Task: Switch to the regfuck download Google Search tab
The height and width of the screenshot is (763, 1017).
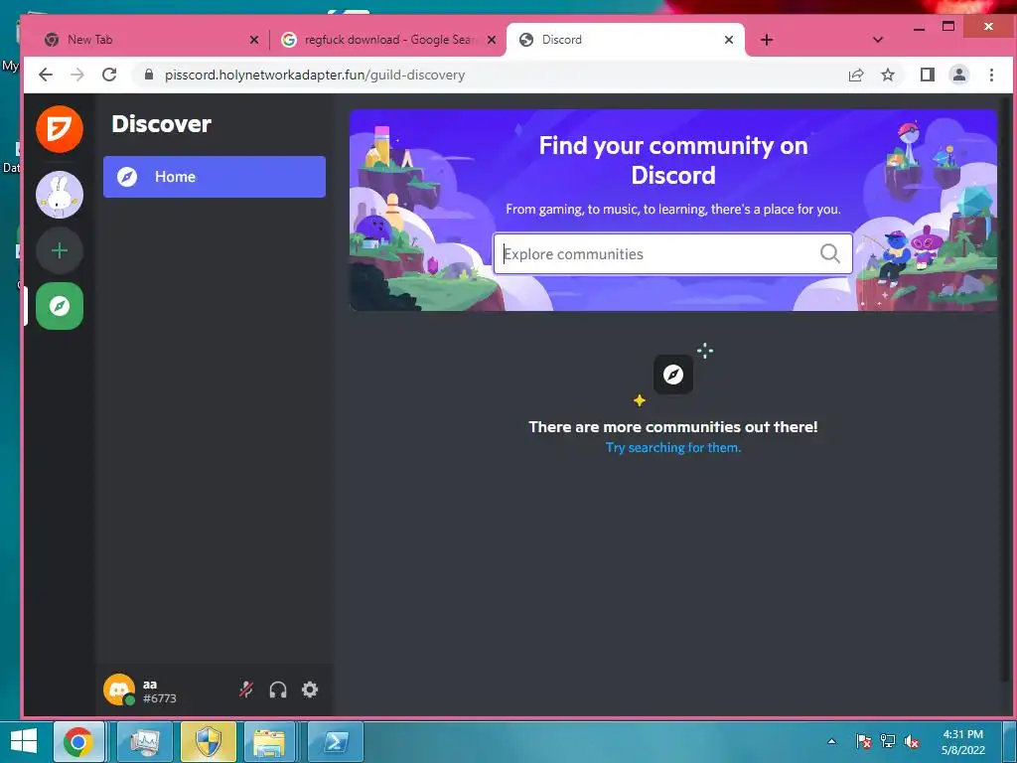Action: pos(388,40)
